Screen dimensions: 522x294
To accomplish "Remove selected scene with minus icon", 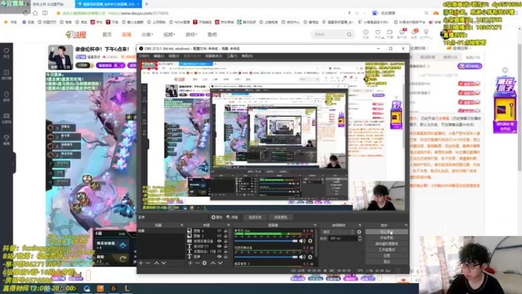I will [x=148, y=263].
